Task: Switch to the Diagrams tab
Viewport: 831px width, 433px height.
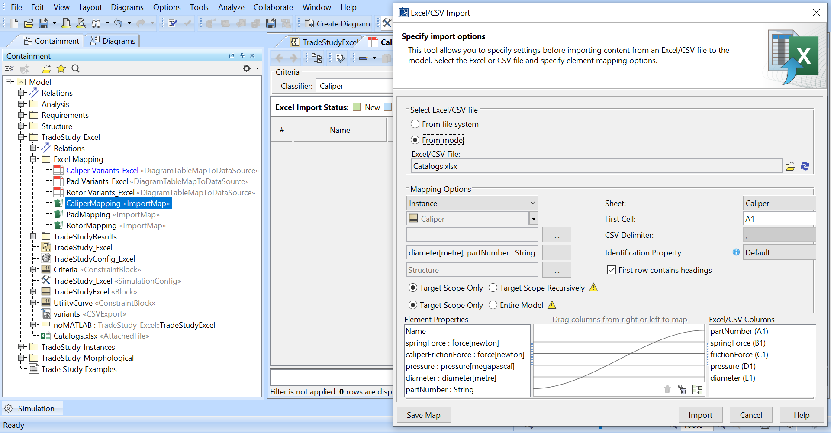Action: click(x=113, y=41)
